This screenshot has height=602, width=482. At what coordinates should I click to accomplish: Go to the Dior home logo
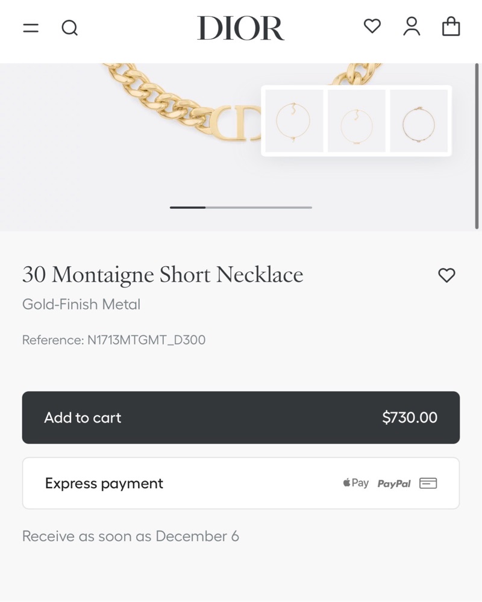coord(240,28)
